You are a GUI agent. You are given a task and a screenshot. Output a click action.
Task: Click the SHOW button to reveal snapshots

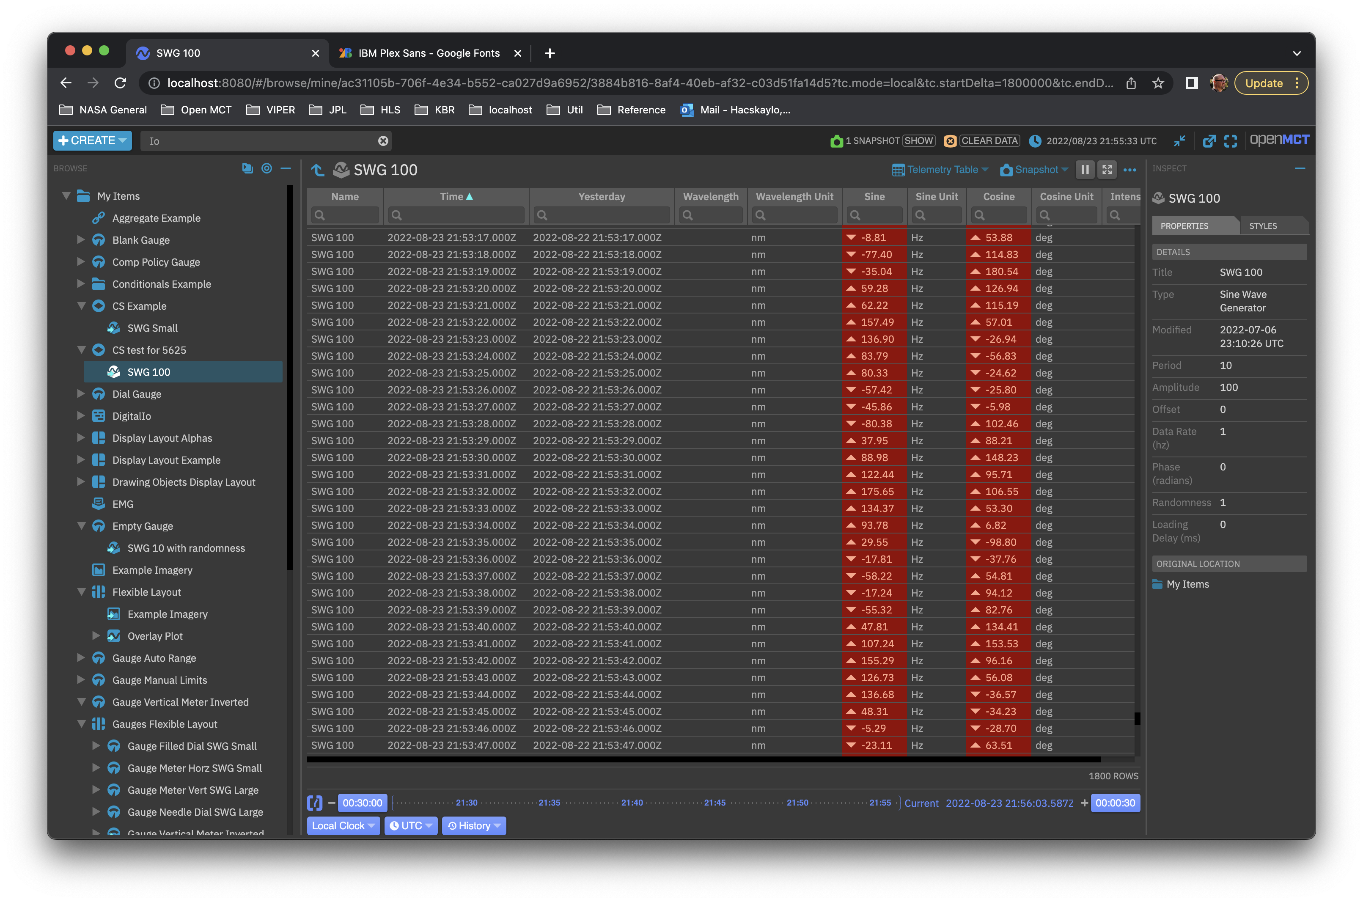[x=918, y=140]
